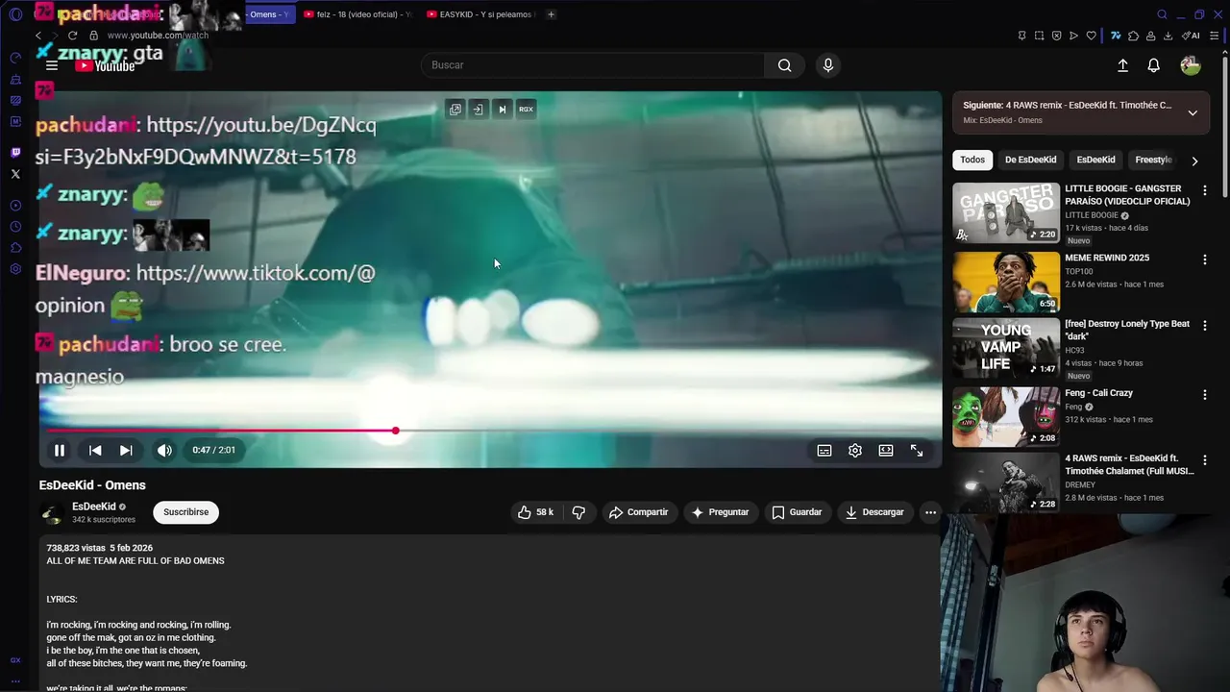Image resolution: width=1230 pixels, height=692 pixels.
Task: Open browser extensions puzzle icon
Action: pyautogui.click(x=1134, y=36)
